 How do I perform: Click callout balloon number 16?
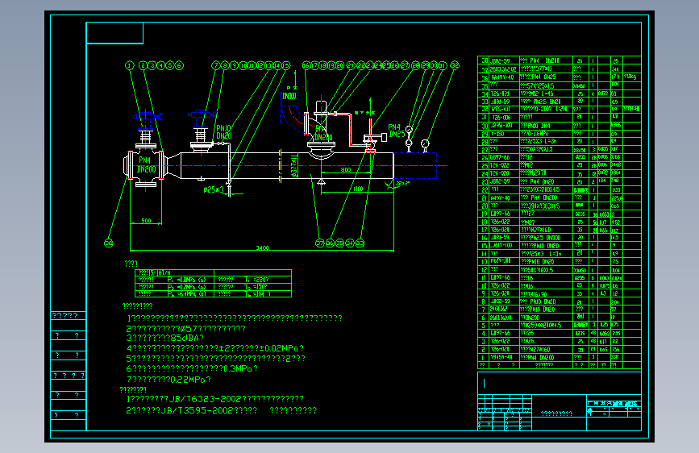pyautogui.click(x=306, y=65)
